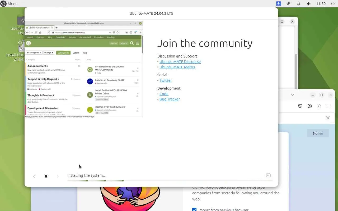The height and width of the screenshot is (211, 338).
Task: Pause the installer slideshow
Action: [46, 176]
